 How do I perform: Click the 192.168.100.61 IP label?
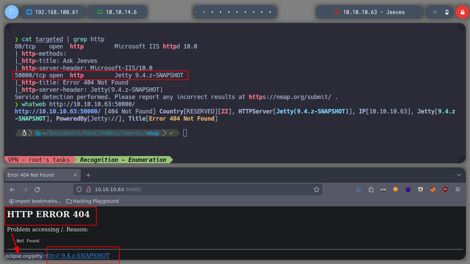click(x=56, y=12)
